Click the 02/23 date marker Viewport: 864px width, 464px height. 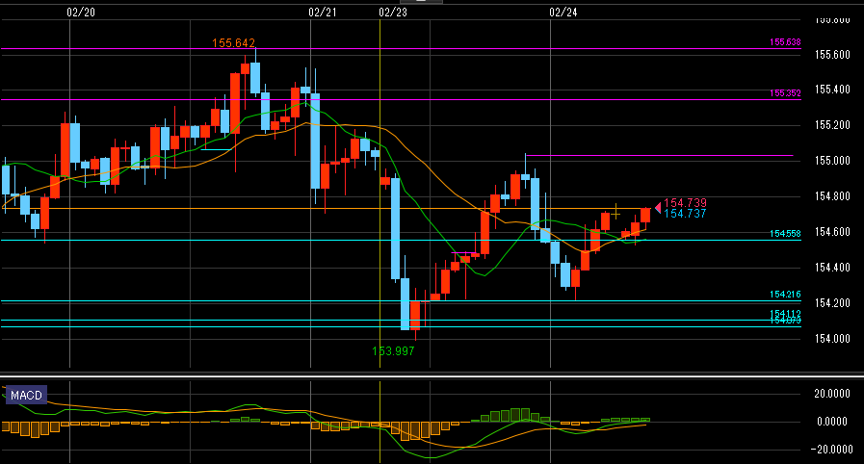(x=392, y=13)
